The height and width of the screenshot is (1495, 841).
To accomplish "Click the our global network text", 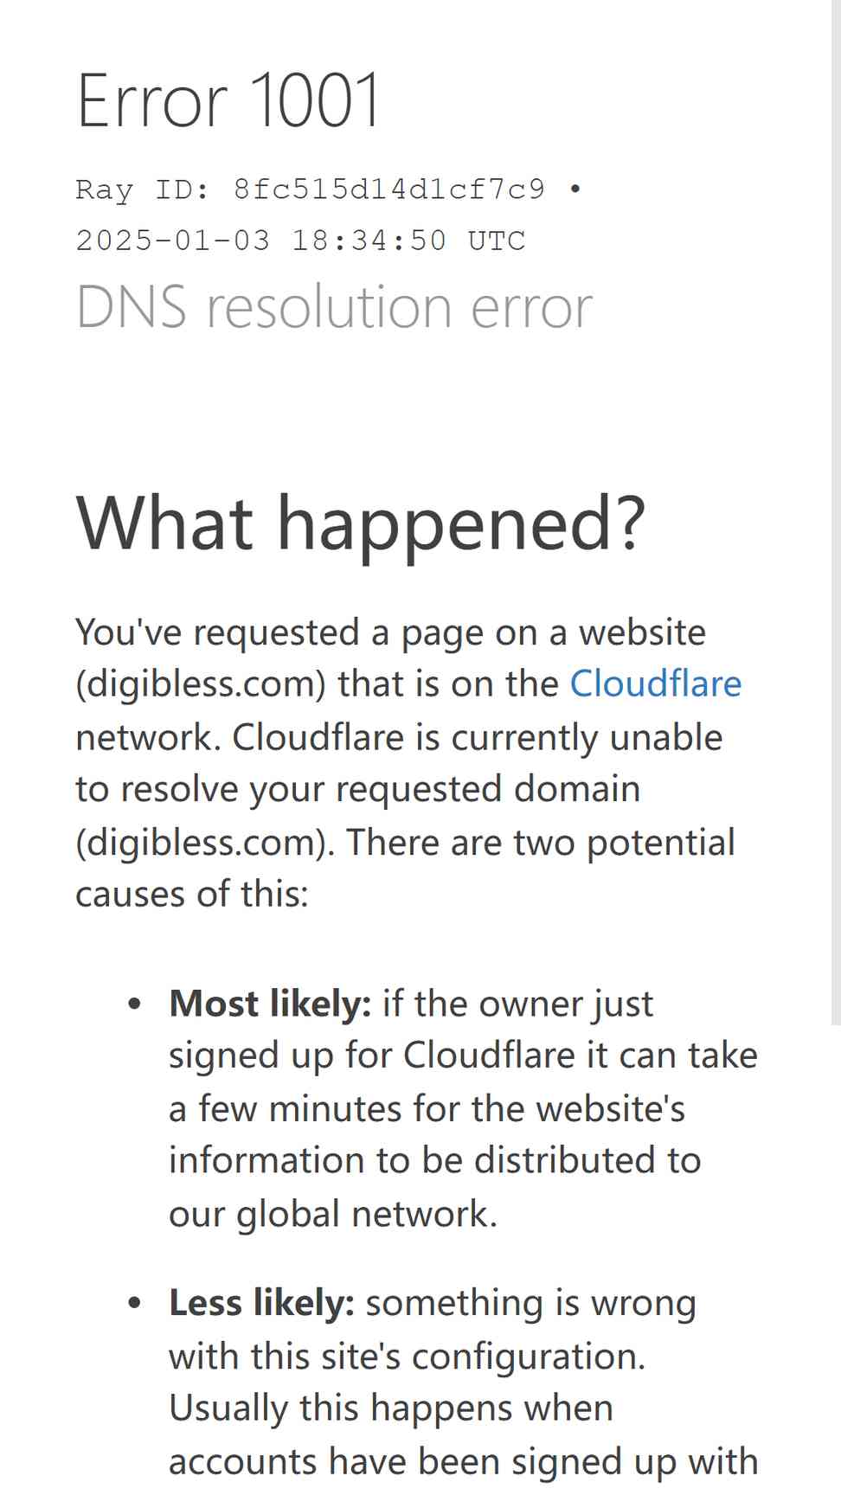I will (x=333, y=1214).
